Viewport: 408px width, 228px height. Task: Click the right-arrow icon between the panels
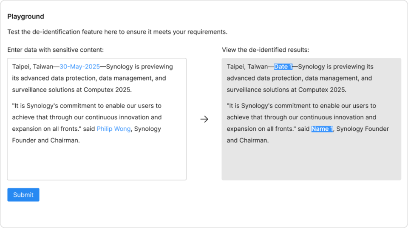204,119
